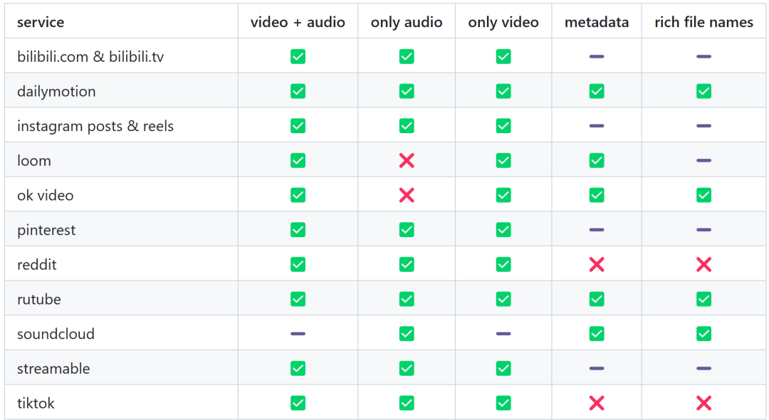Click the 'instagram posts & reels' row label
Image resolution: width=769 pixels, height=420 pixels.
[x=95, y=126]
